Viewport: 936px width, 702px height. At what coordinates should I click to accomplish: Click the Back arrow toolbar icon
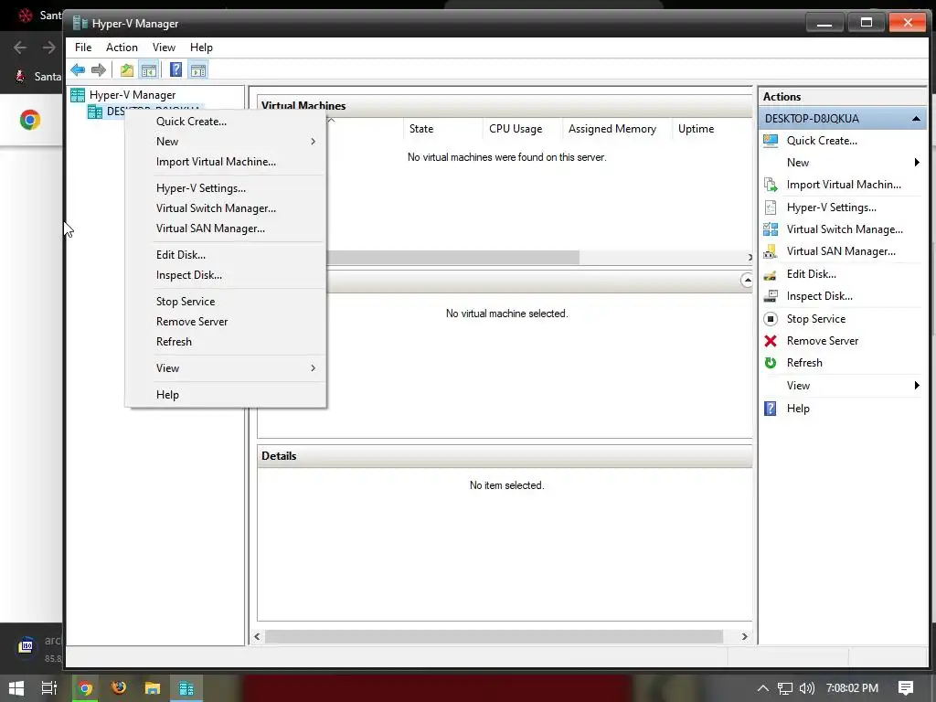click(78, 70)
